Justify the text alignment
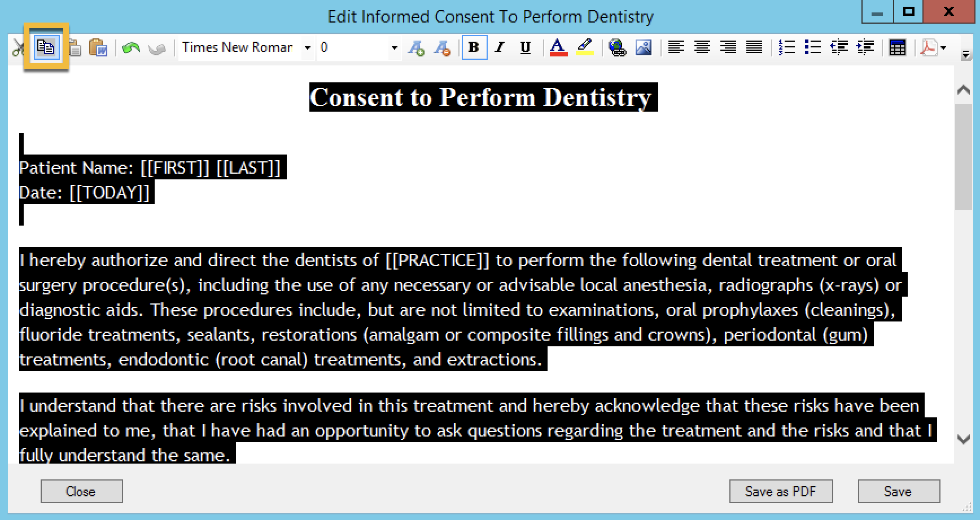The image size is (980, 520). (x=754, y=47)
